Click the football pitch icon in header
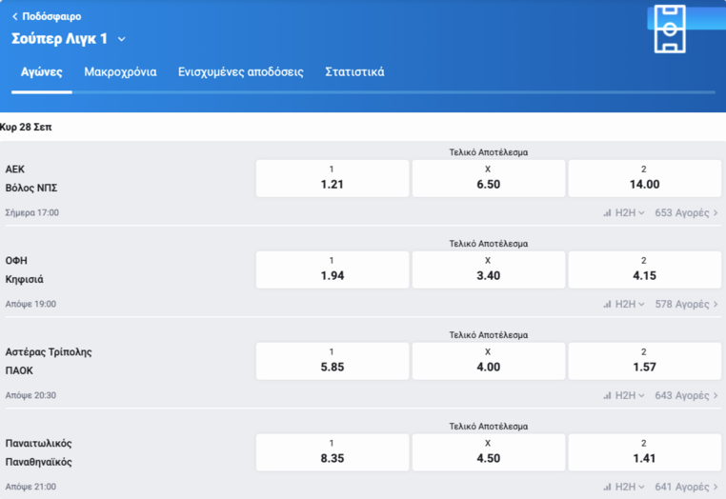 coord(670,29)
